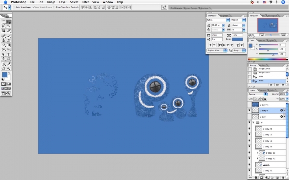Open the Futura font family dropdown
Screen dimensions: 289x180
tap(228, 20)
